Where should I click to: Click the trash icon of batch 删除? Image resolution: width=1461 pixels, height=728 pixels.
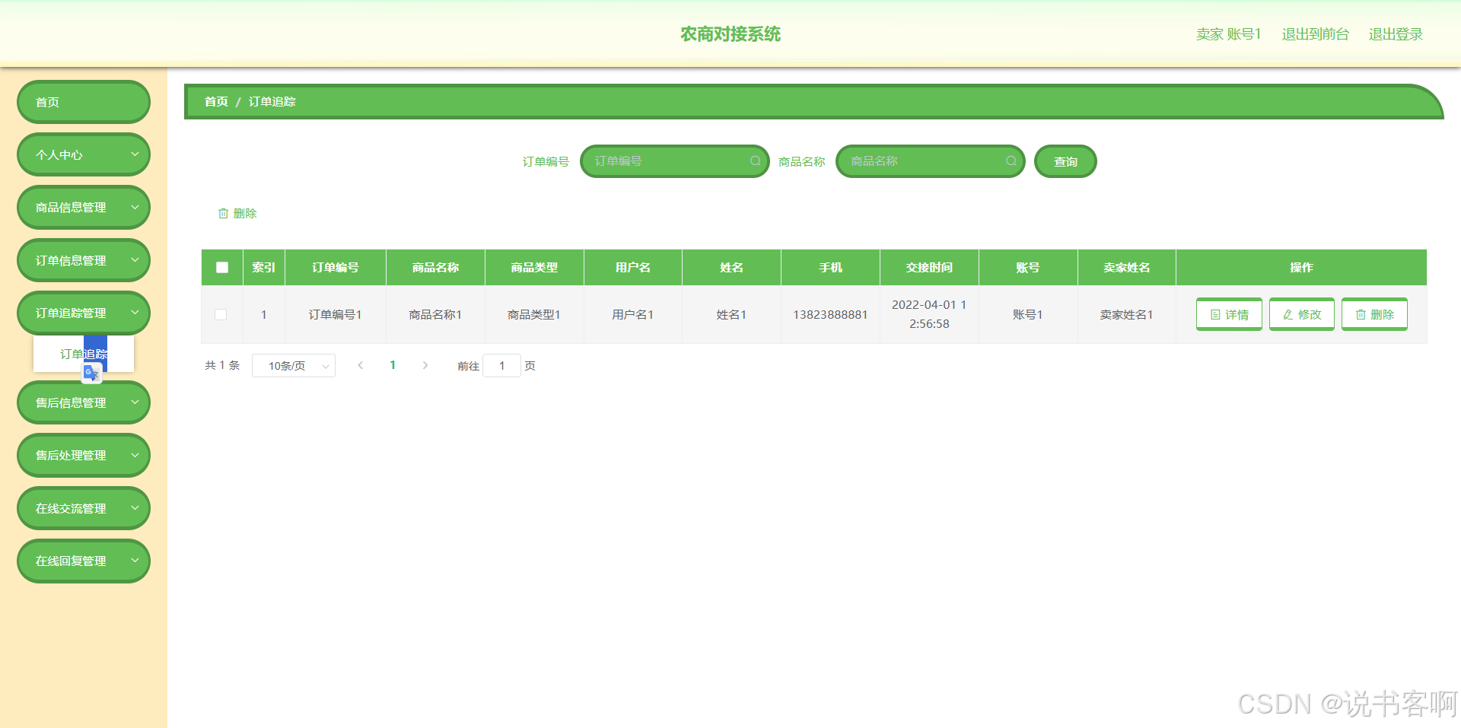[223, 214]
